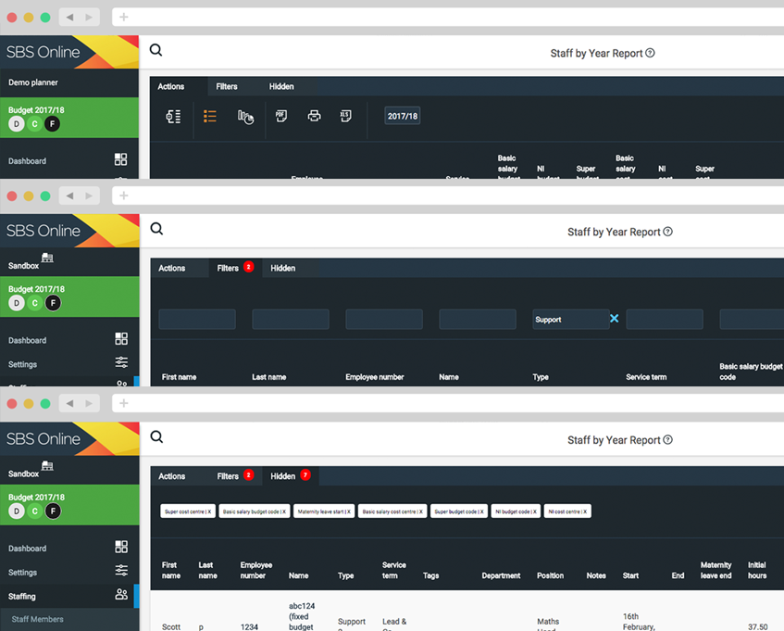Select Hidden tab with badge 7
This screenshot has height=631, width=784.
(291, 476)
